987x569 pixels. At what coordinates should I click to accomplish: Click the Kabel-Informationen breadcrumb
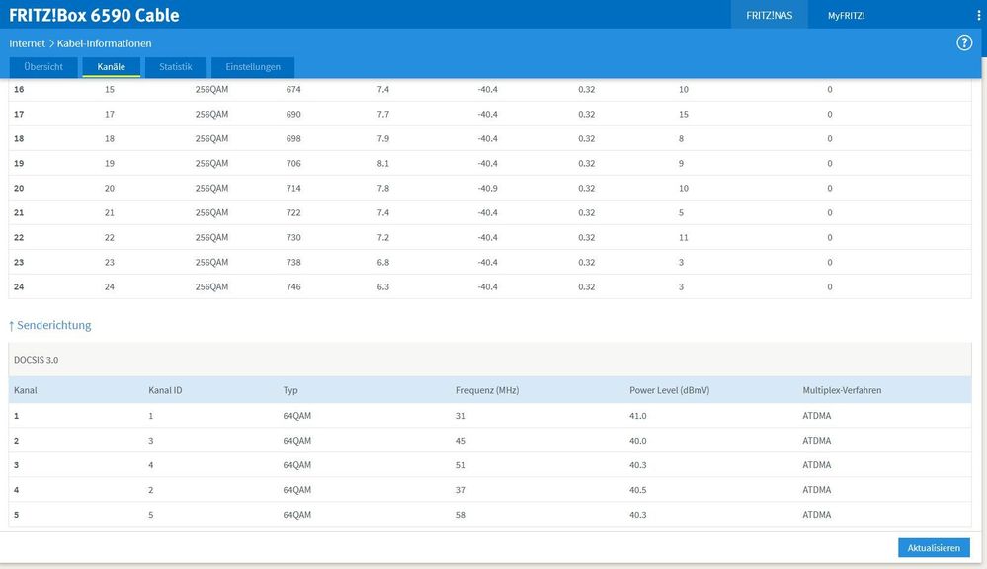point(104,43)
